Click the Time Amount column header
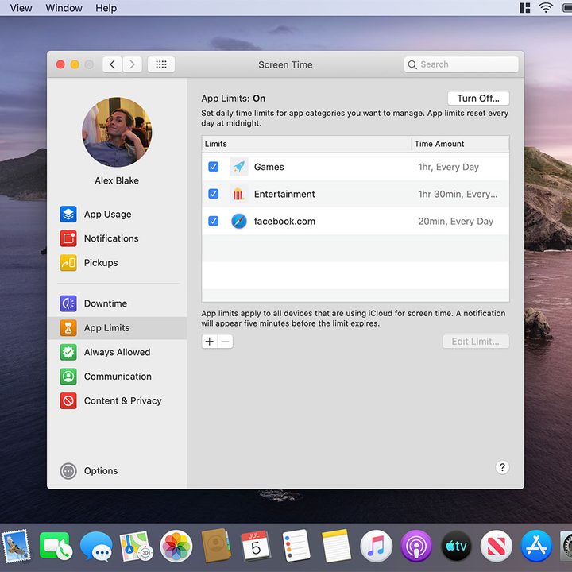Screen dimensions: 572x572 pos(460,144)
